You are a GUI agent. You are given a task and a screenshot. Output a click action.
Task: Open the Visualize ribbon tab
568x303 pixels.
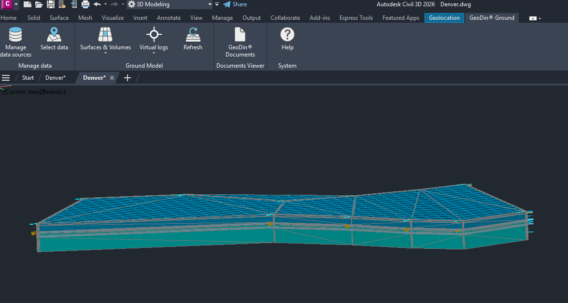(x=113, y=18)
